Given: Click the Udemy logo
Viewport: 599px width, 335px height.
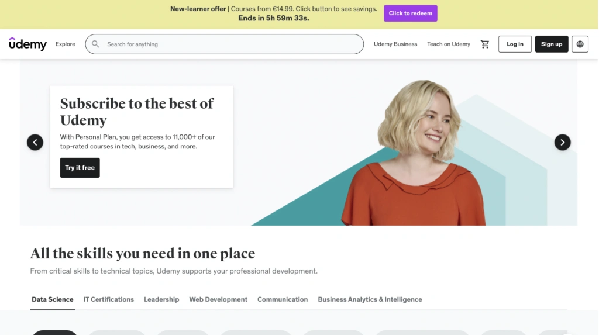Looking at the screenshot, I should tap(28, 44).
